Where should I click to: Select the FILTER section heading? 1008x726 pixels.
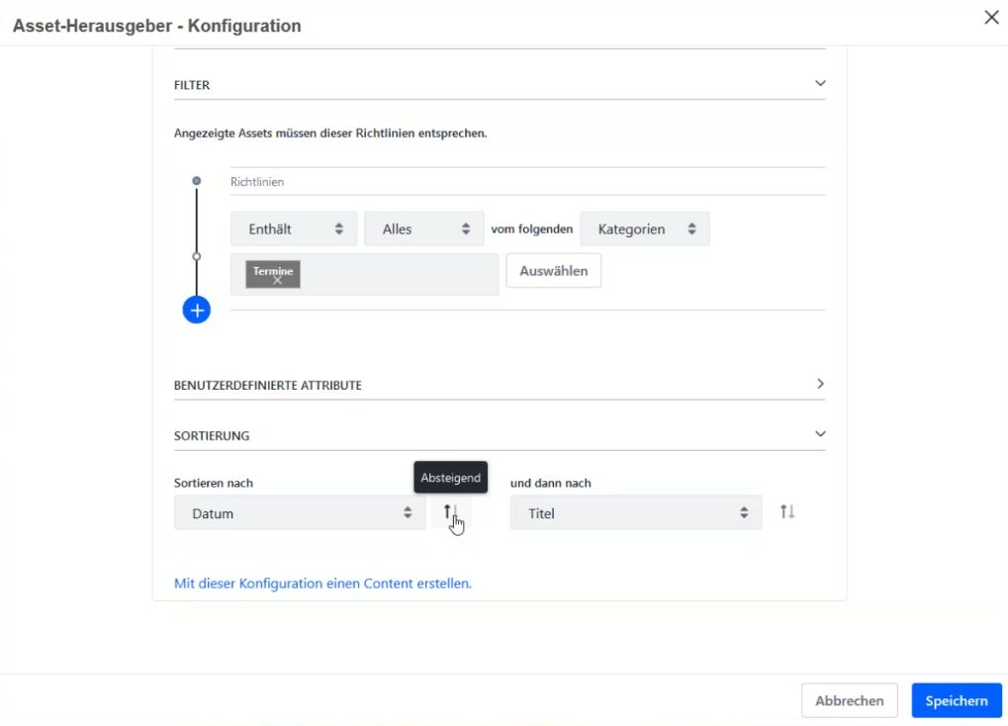coord(192,85)
